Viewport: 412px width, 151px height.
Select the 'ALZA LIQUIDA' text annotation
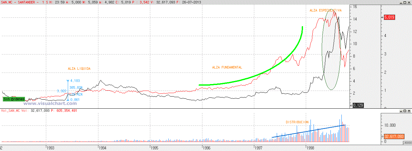coord(79,68)
